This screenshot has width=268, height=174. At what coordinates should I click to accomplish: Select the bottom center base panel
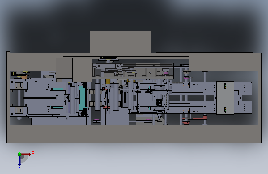[120, 134]
